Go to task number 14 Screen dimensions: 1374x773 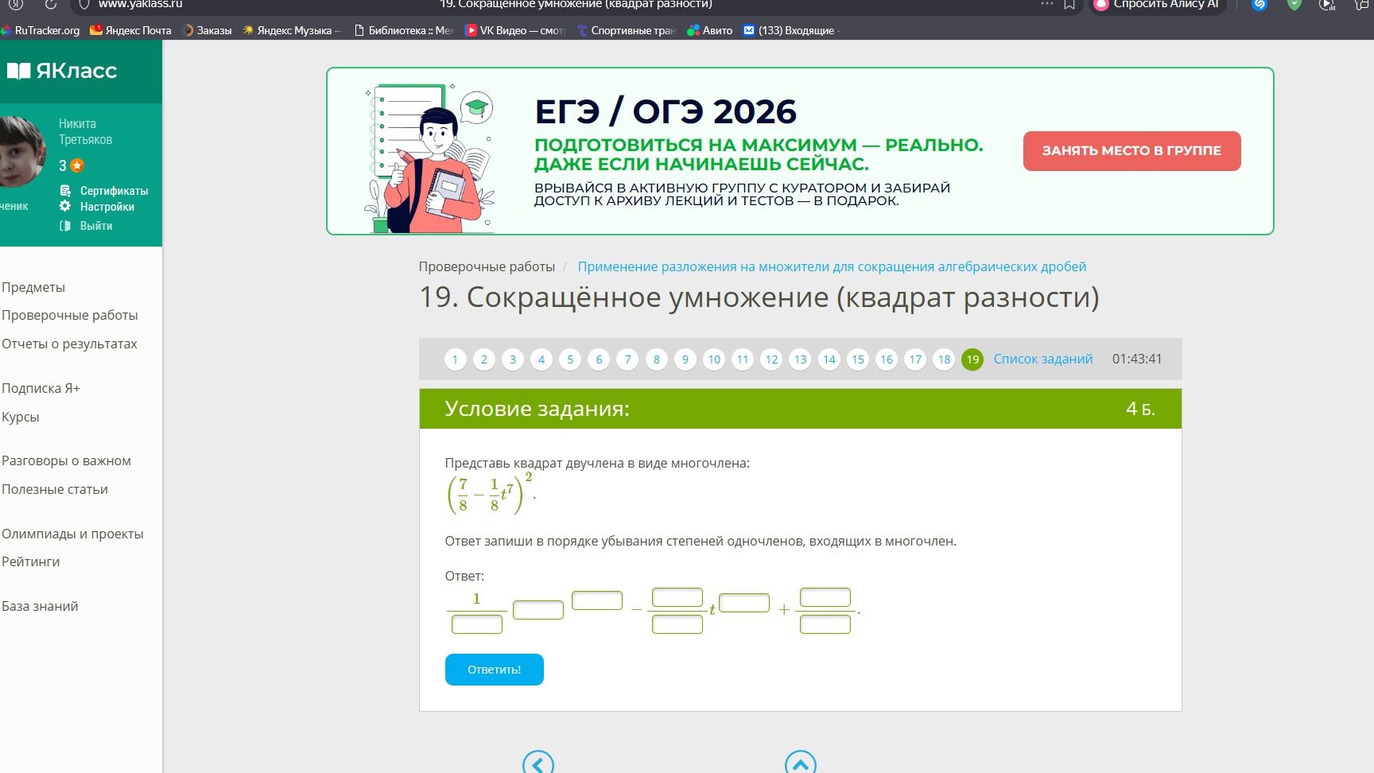[x=829, y=359]
